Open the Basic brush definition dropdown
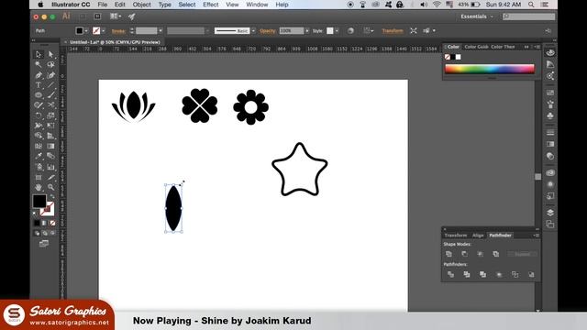 253,30
